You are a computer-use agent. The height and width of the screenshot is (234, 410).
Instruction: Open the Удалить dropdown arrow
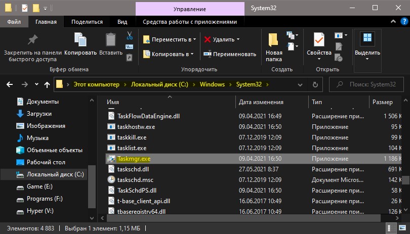(x=238, y=39)
